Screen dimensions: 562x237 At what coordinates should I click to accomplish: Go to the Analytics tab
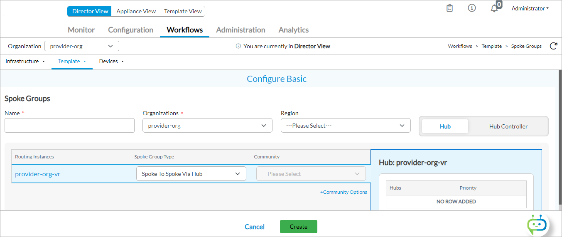point(293,30)
